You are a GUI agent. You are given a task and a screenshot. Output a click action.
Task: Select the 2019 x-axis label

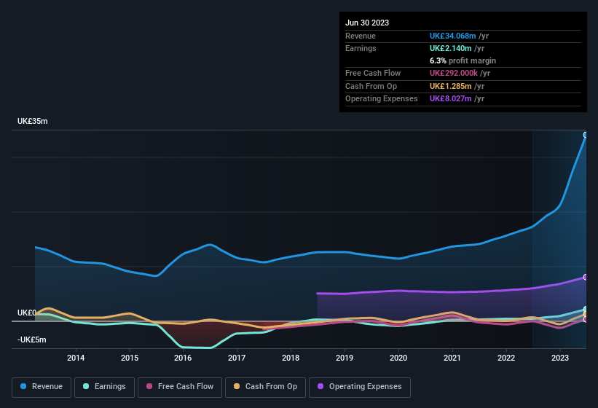[345, 358]
